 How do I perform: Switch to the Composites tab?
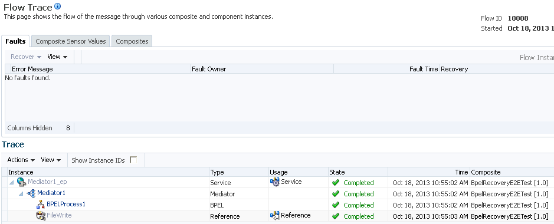tap(132, 41)
